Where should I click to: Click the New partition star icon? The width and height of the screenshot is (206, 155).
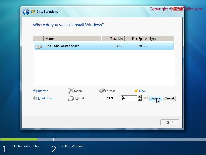point(136,91)
